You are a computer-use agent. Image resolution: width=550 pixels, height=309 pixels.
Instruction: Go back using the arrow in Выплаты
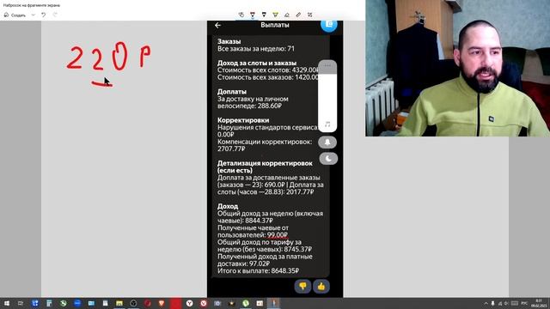(x=217, y=25)
